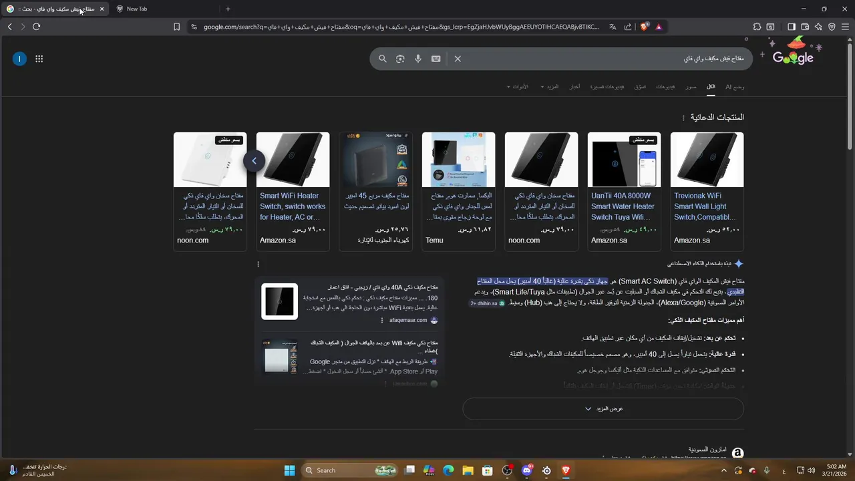This screenshot has height=481, width=855.
Task: Switch to the وضع AI search tab
Action: click(x=735, y=87)
